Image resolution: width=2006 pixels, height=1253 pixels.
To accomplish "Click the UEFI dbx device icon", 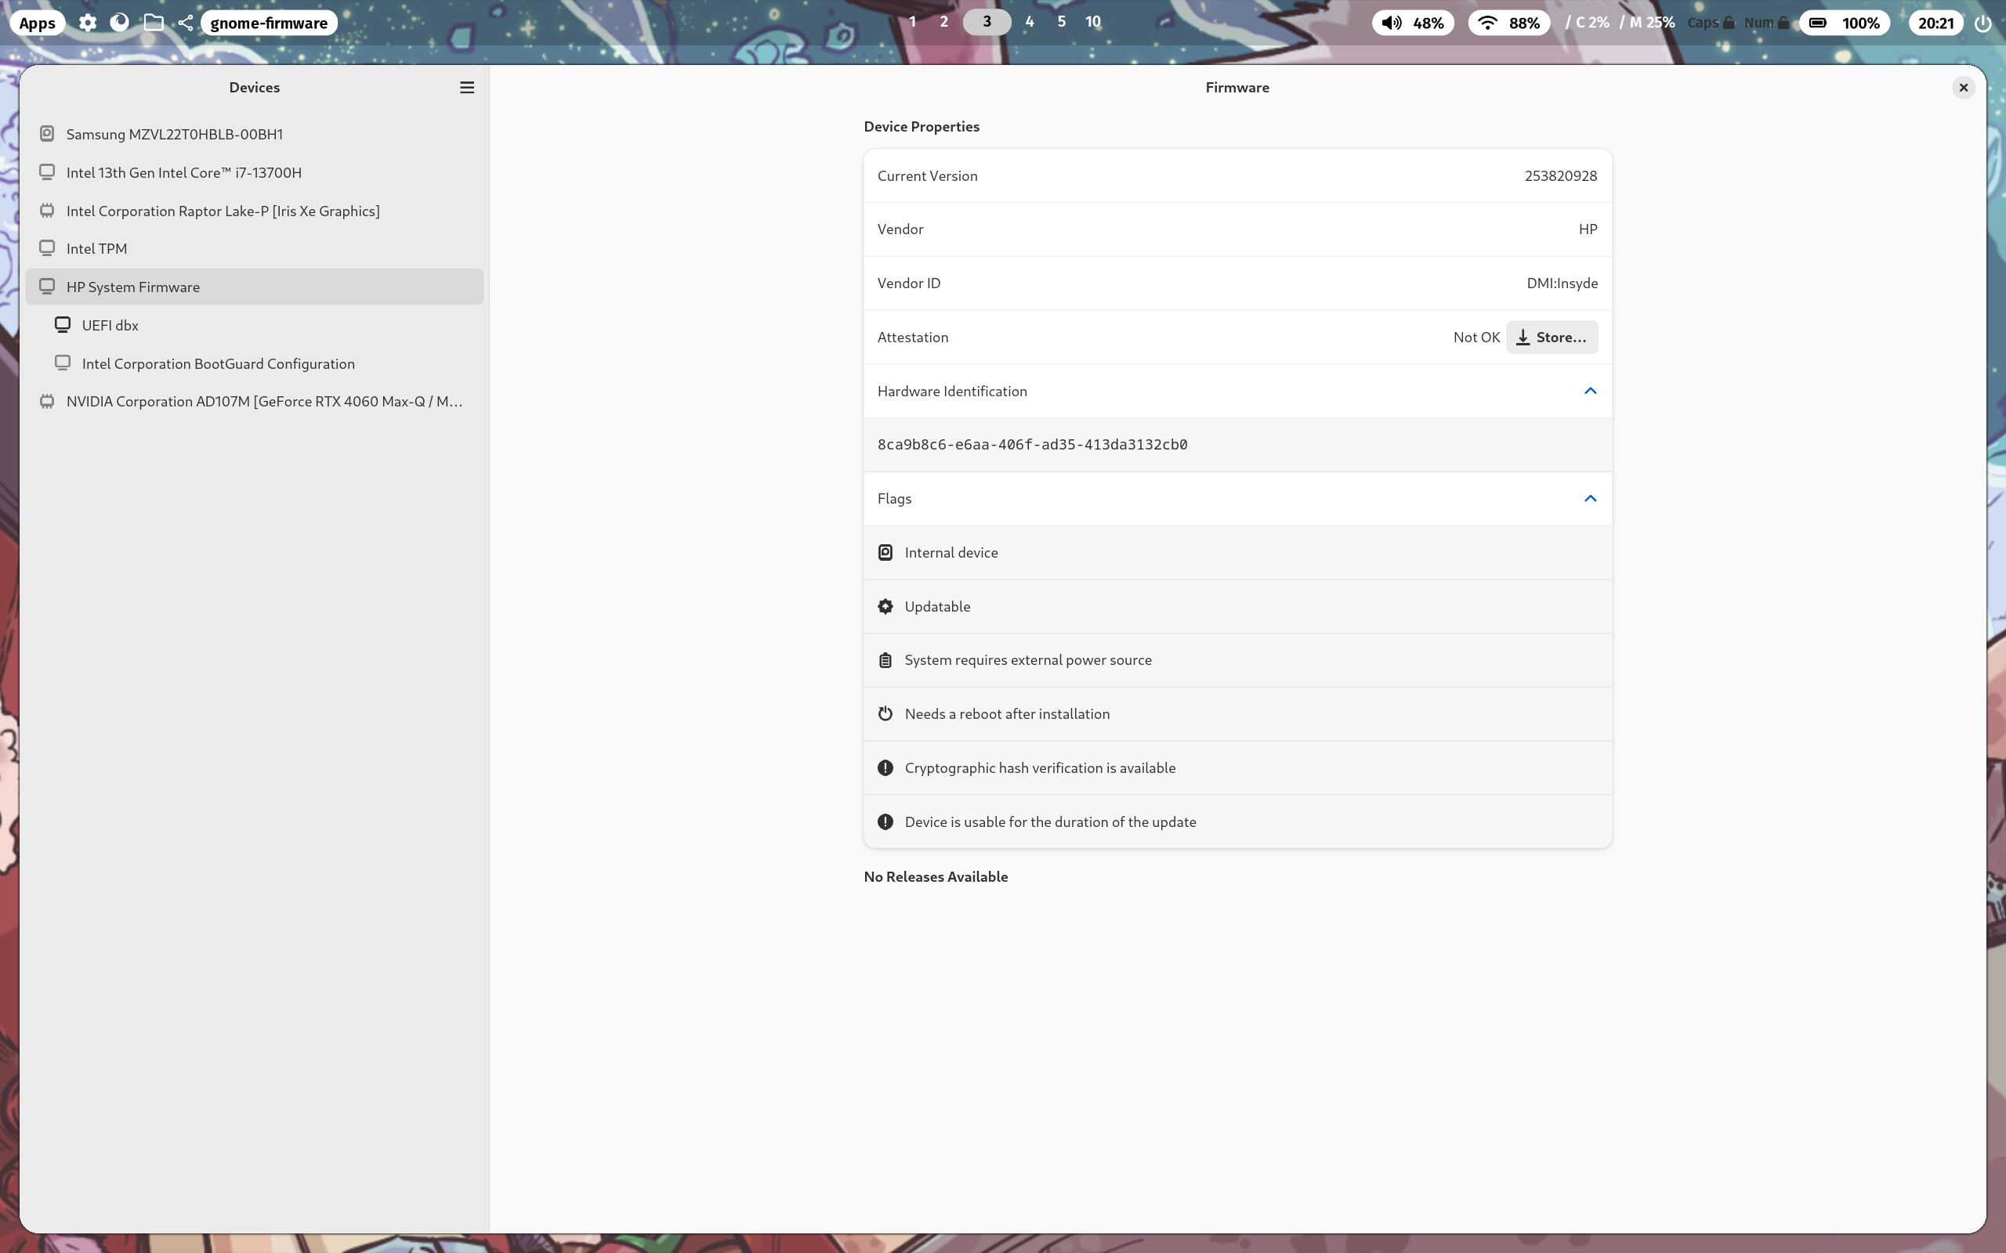I will click(x=62, y=325).
